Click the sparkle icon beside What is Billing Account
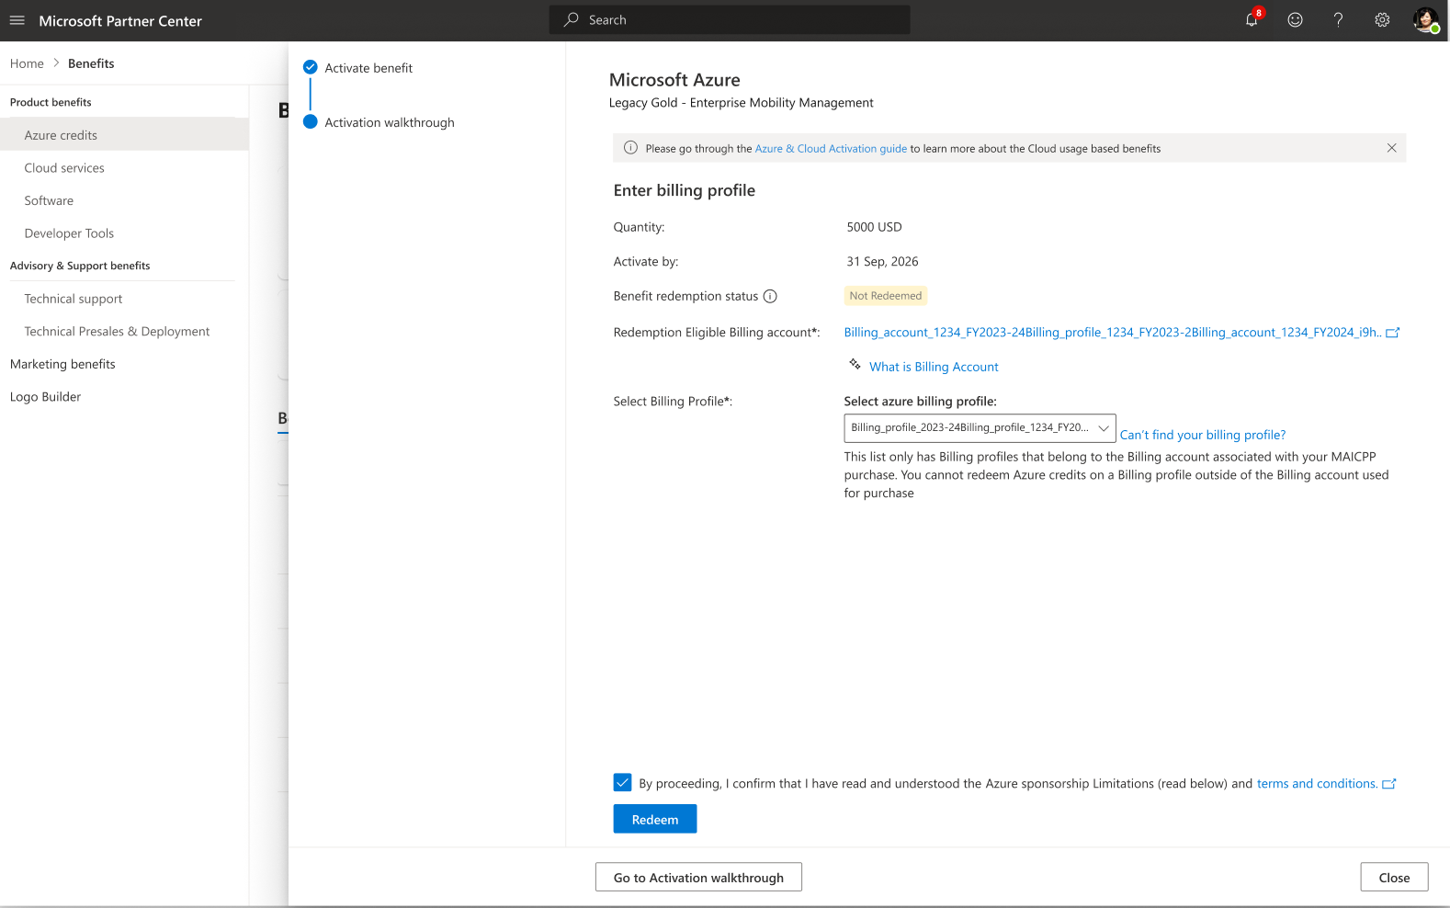Screen dimensions: 1450x908 (855, 365)
